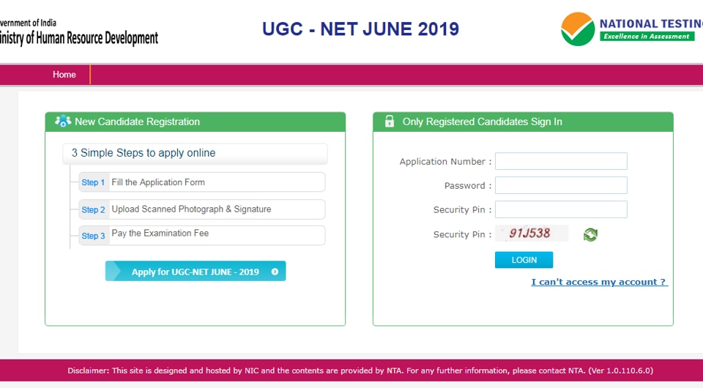This screenshot has height=388, width=703.
Task: Click the LOGIN button
Action: [x=524, y=260]
